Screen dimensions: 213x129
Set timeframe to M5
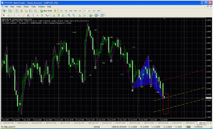tap(66, 11)
